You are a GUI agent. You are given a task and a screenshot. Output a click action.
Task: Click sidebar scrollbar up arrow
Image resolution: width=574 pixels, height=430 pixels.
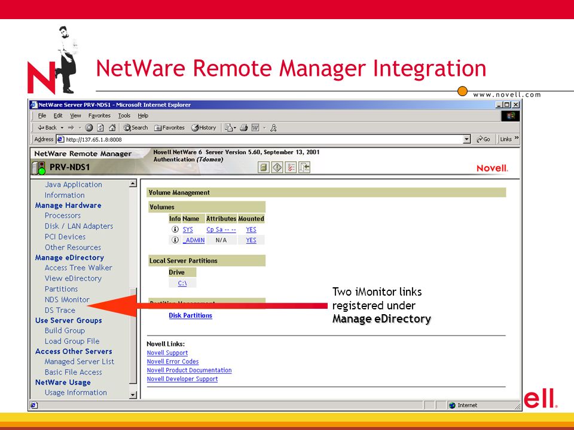[133, 183]
